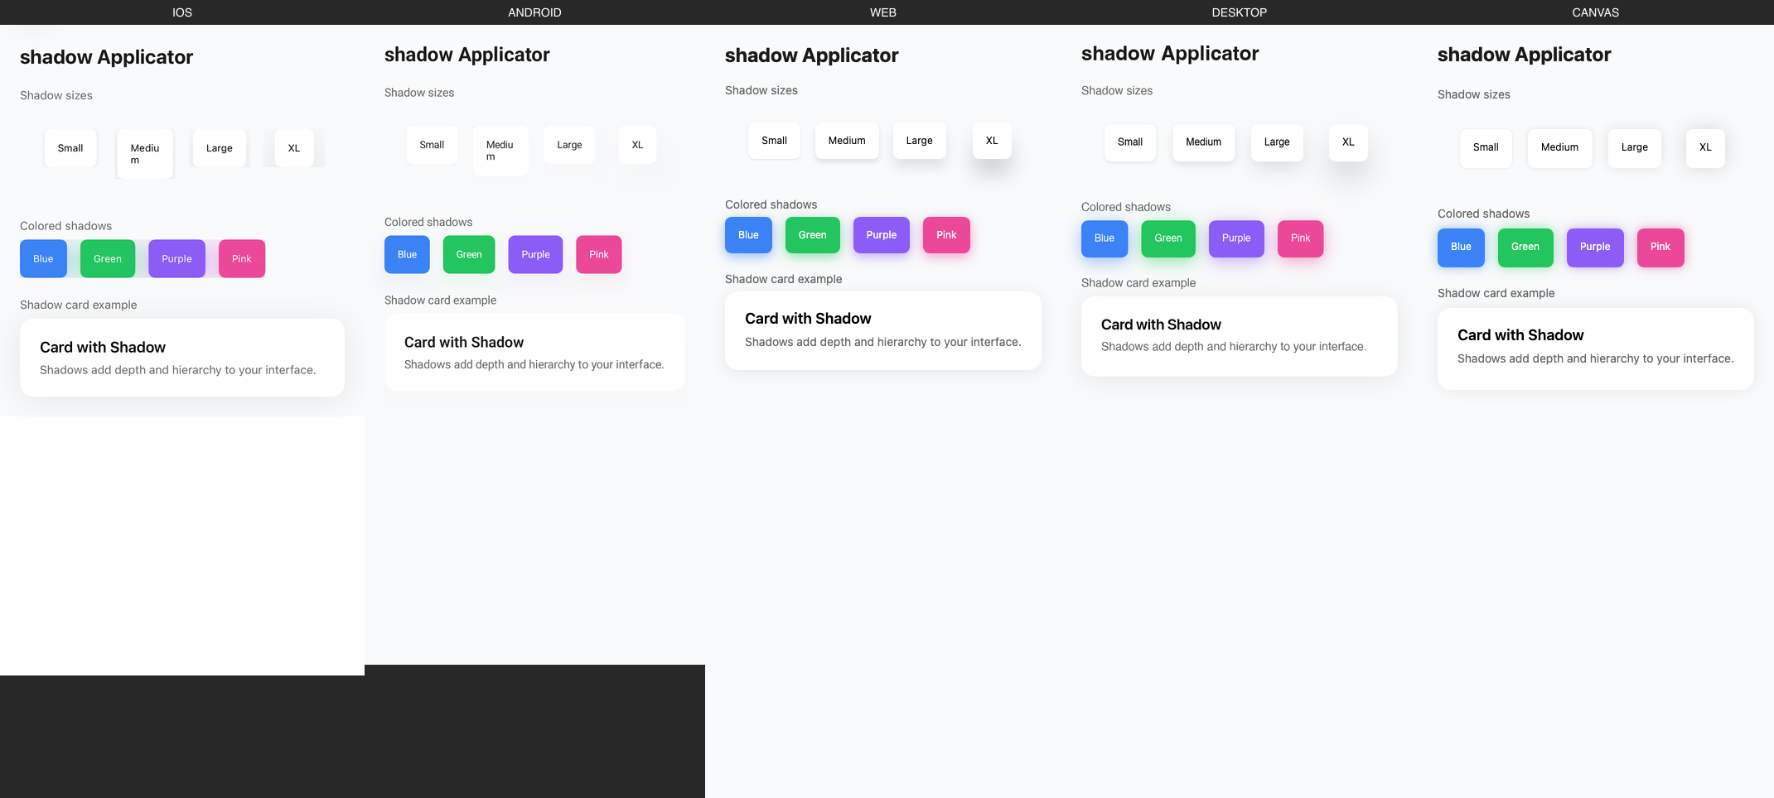The image size is (1774, 798).
Task: Click the Pink colored shadow swatch in Desktop panel
Action: pyautogui.click(x=1301, y=238)
